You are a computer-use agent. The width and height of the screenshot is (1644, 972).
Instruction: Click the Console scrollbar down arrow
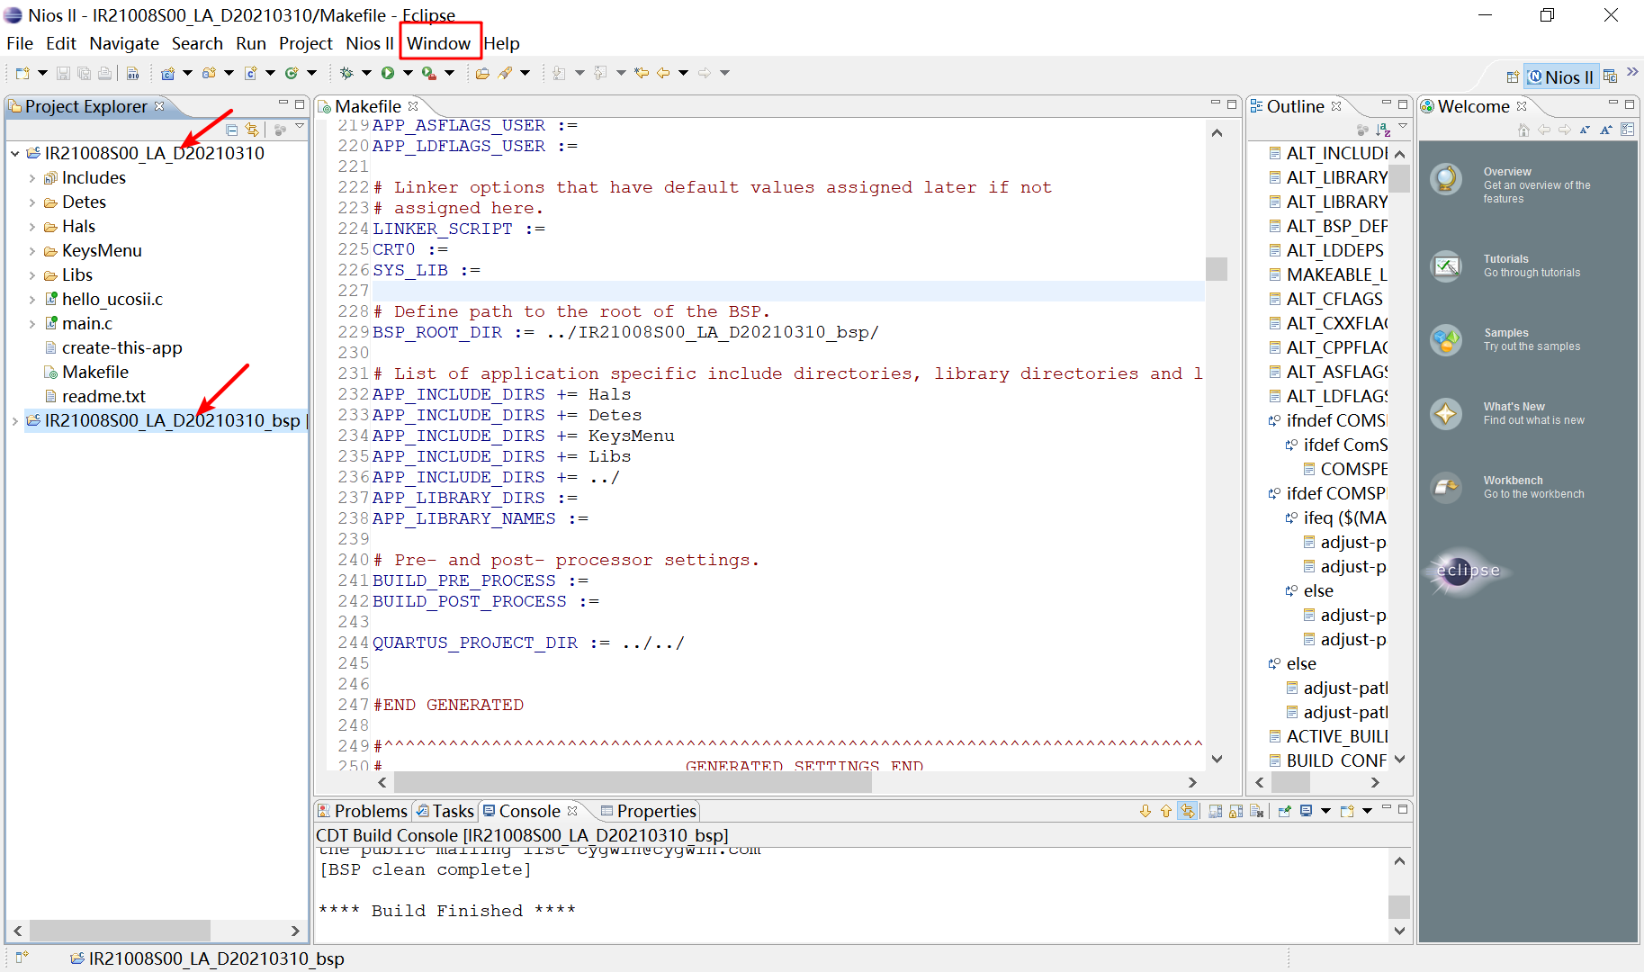point(1399,931)
